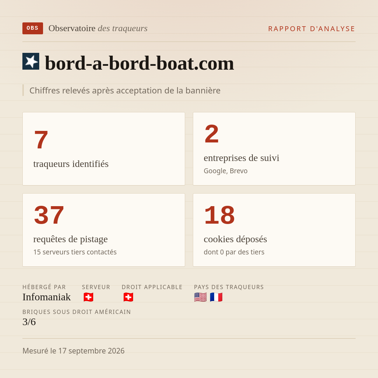
Task: Click the number 7 of traqueurs
Action: click(41, 140)
